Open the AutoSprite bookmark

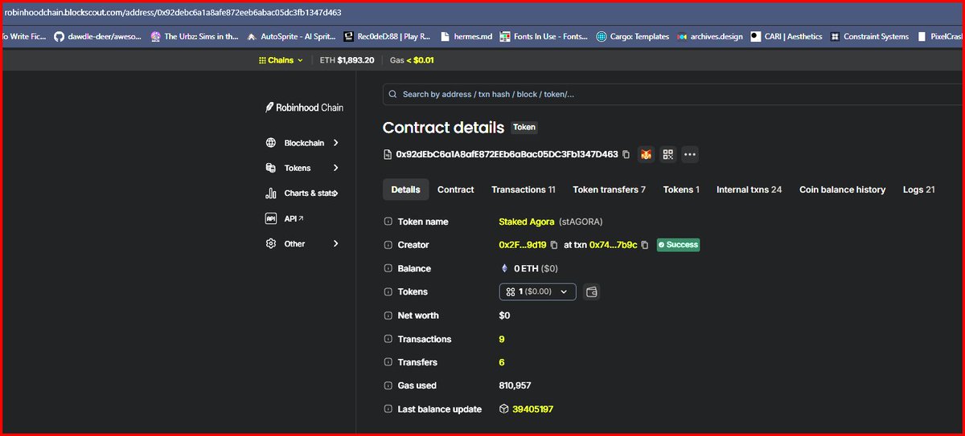(x=290, y=36)
